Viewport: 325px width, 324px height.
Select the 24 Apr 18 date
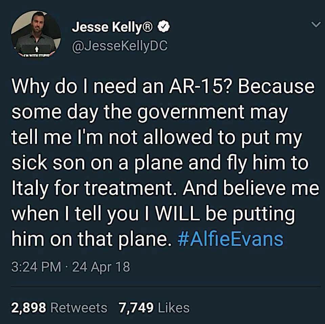click(x=101, y=267)
